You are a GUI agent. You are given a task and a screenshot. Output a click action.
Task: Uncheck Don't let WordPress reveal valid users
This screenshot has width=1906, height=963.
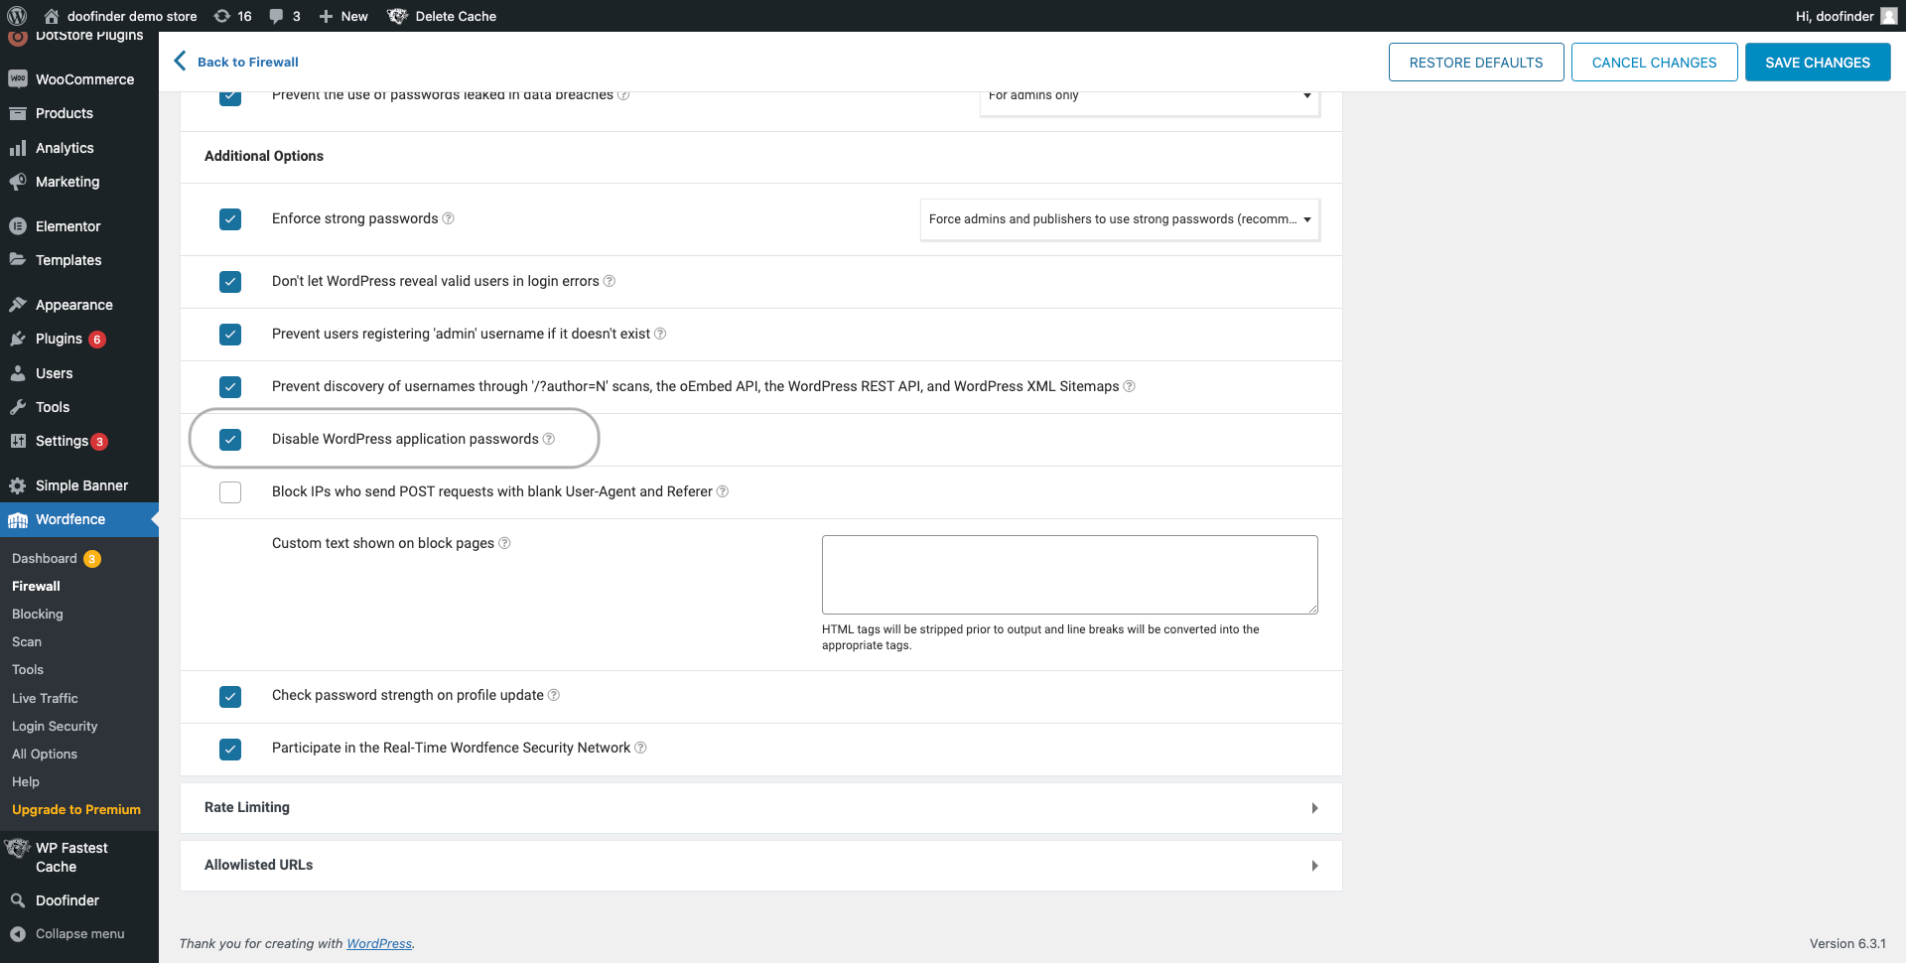pyautogui.click(x=230, y=282)
